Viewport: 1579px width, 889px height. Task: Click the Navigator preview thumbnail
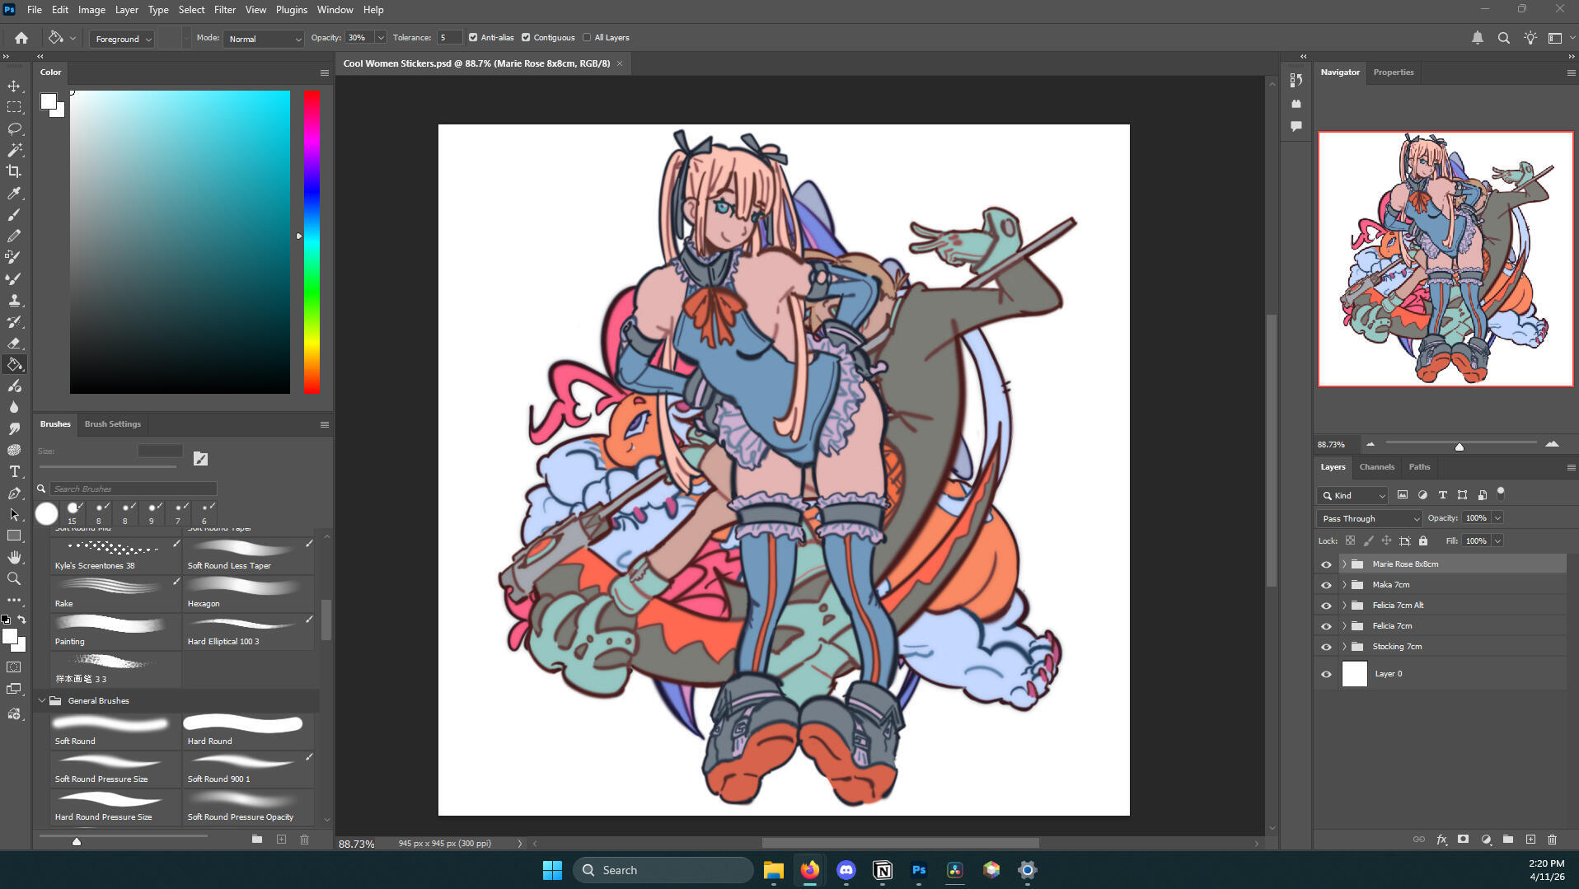click(1445, 259)
